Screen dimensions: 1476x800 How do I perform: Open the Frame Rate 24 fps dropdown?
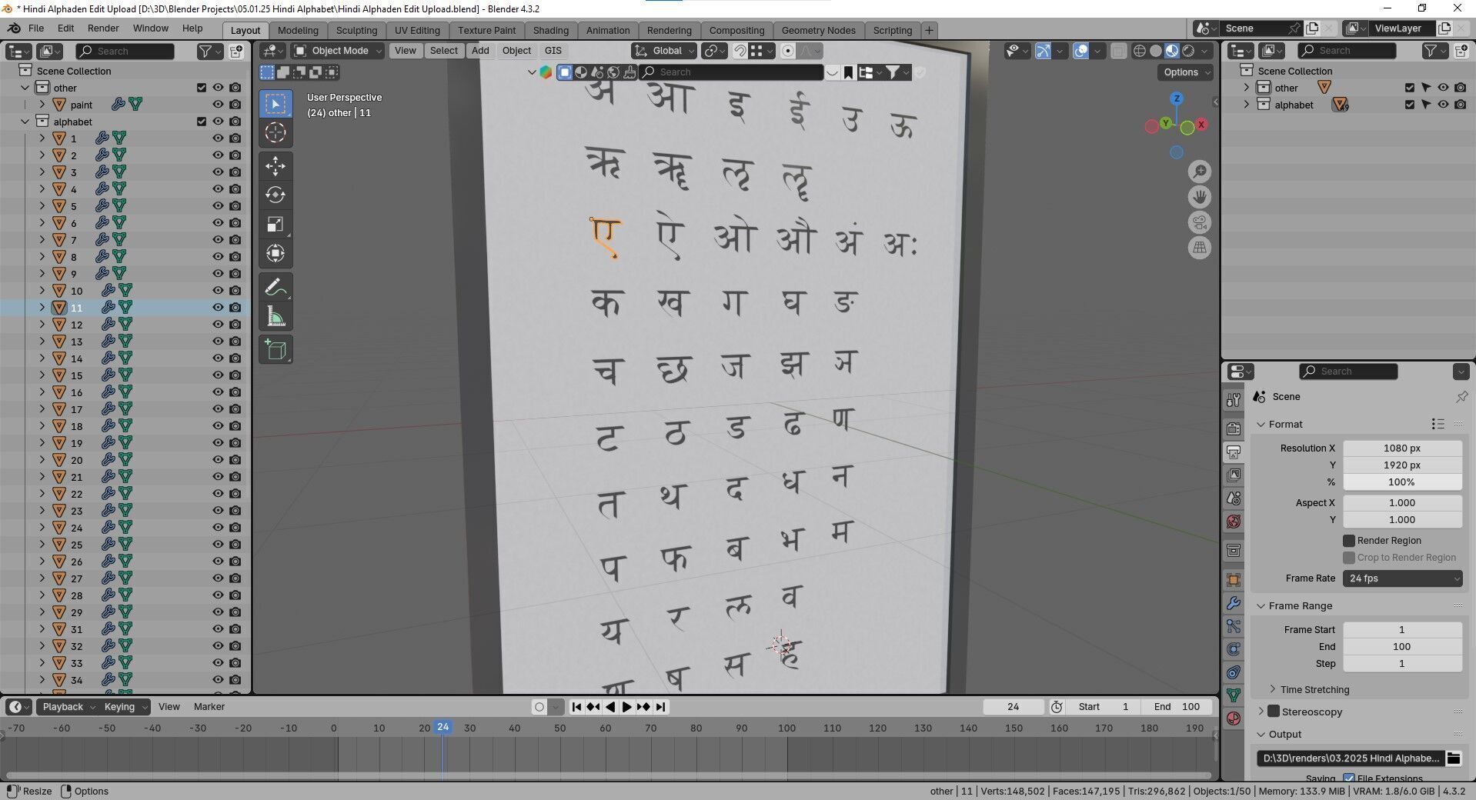[1402, 578]
